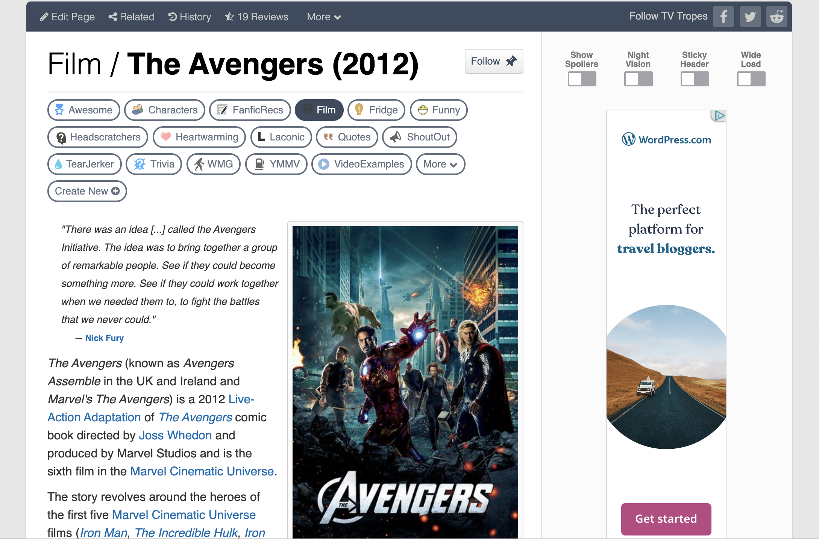Open the Headscratchers subpage
Screen dimensions: 819x540
pos(98,137)
